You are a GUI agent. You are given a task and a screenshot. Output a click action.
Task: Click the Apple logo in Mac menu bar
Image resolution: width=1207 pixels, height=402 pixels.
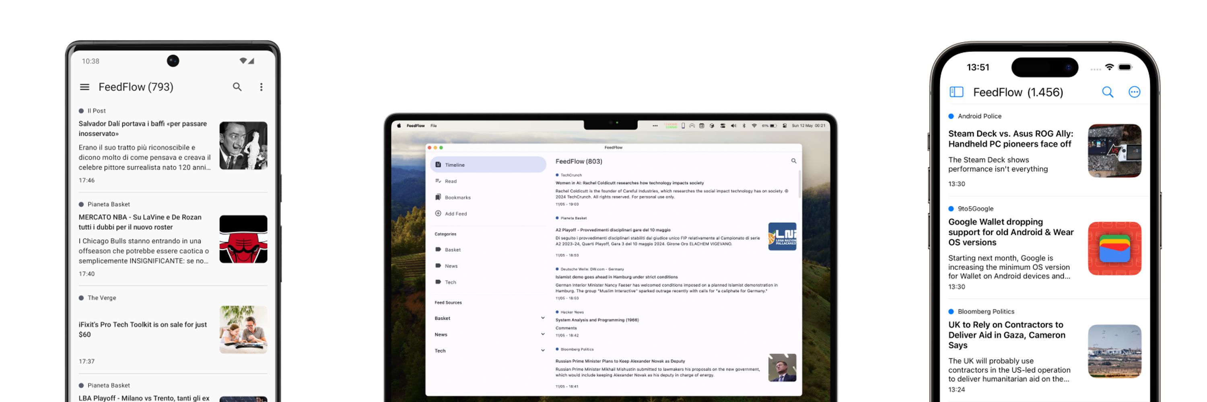click(x=399, y=125)
